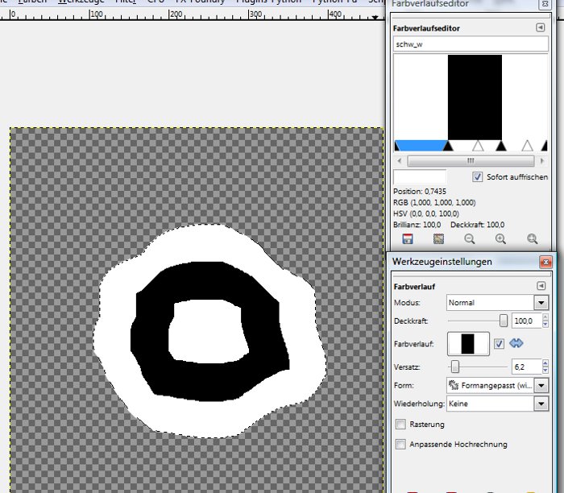Enable Anpassende Hochrechnung checkbox
Viewport: 564px width, 493px height.
click(x=401, y=444)
